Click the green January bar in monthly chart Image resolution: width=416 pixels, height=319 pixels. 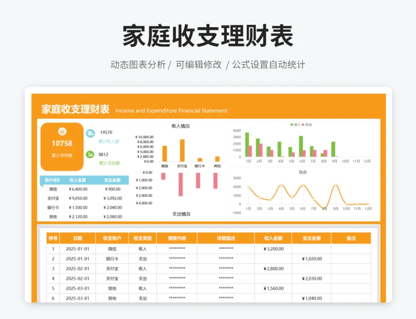(247, 145)
